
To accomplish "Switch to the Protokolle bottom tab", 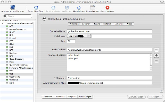I will 60,97.
